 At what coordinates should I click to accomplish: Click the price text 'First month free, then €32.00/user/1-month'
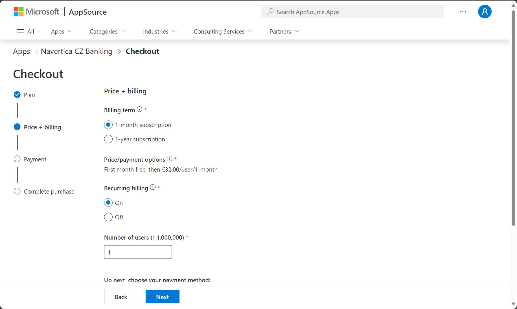(x=161, y=169)
